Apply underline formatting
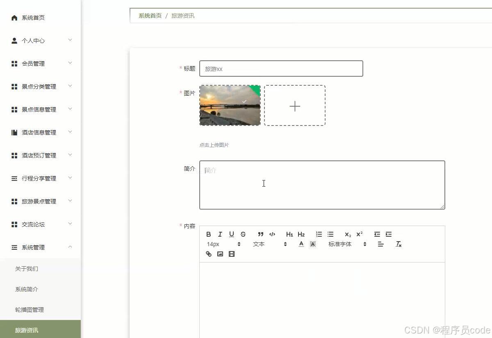This screenshot has height=338, width=492. tap(232, 234)
